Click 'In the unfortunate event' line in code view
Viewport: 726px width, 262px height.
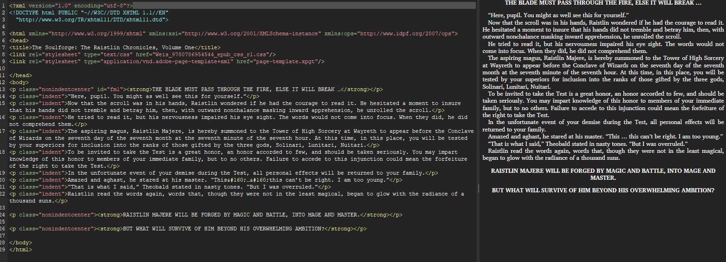(224, 173)
